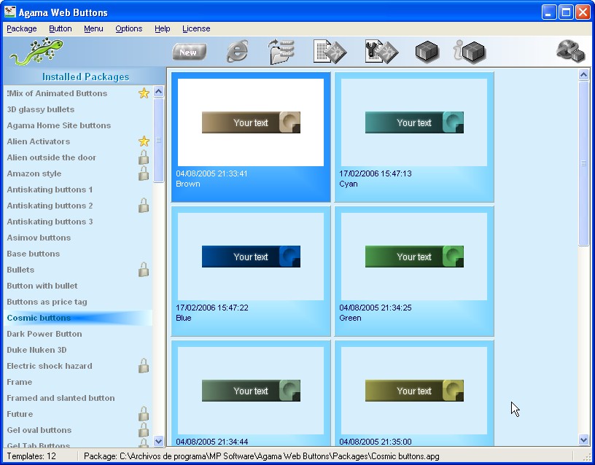
Task: Select the Blue button template
Action: point(251,271)
